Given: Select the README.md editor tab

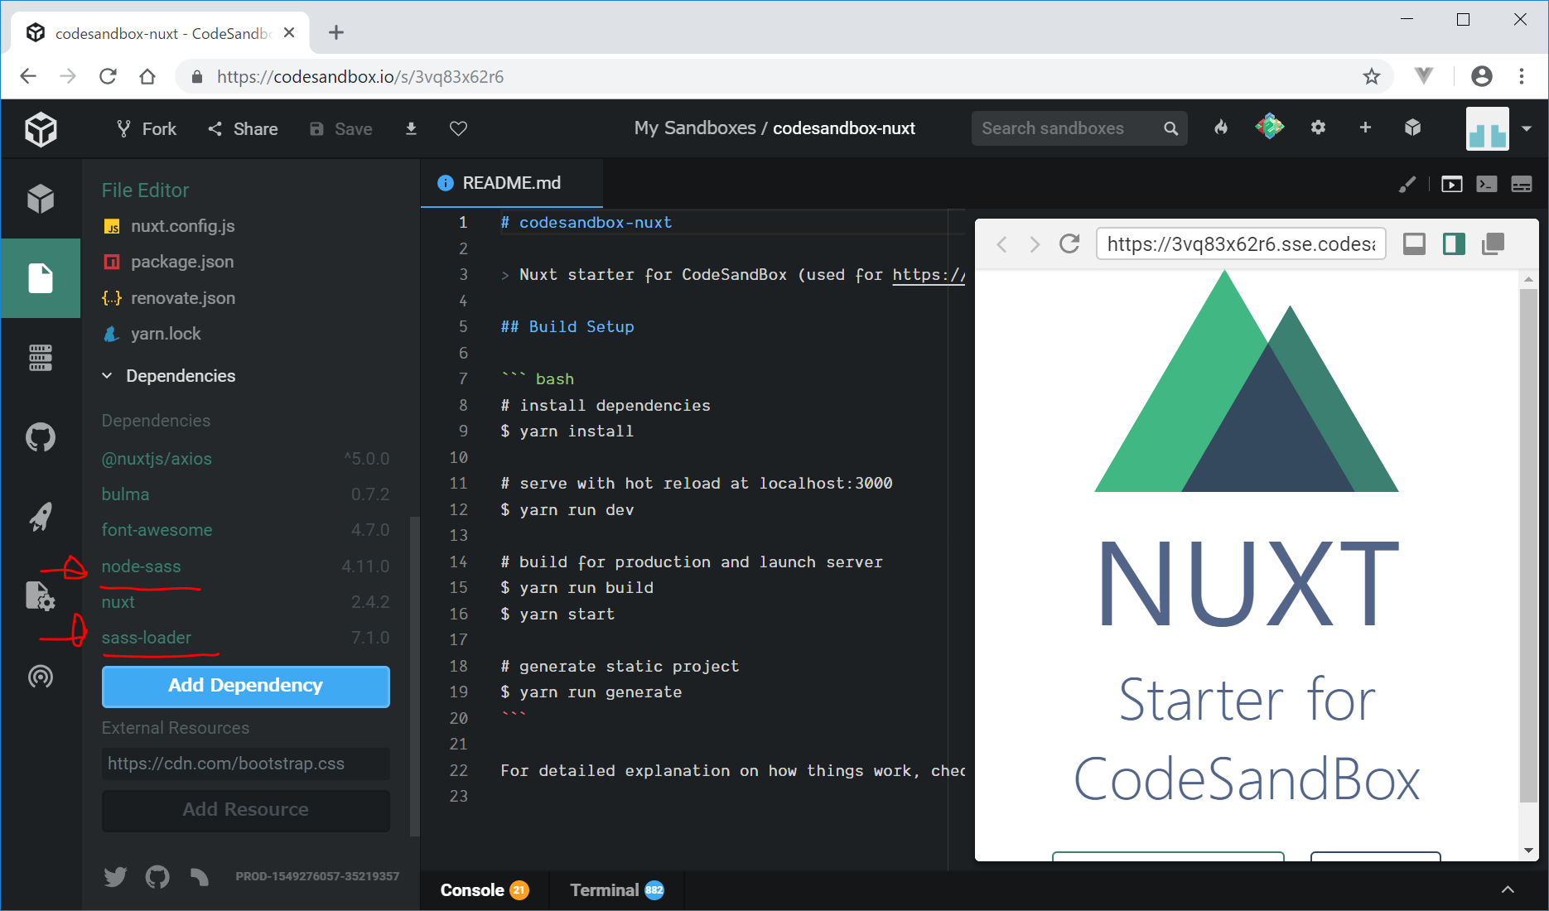Looking at the screenshot, I should point(511,183).
